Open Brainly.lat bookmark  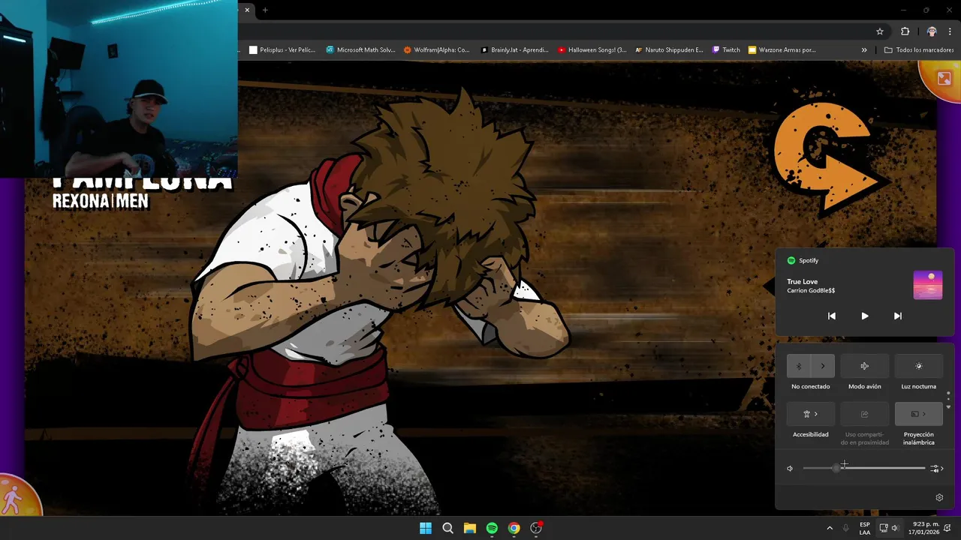515,50
